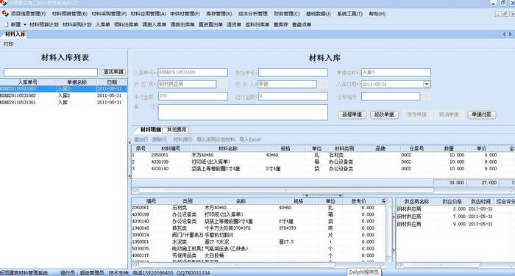Click 调拨出库单 toolbar item

pyautogui.click(x=182, y=24)
